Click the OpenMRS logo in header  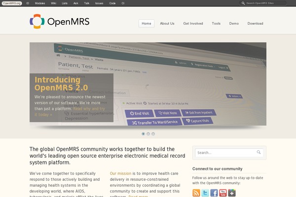pyautogui.click(x=60, y=21)
